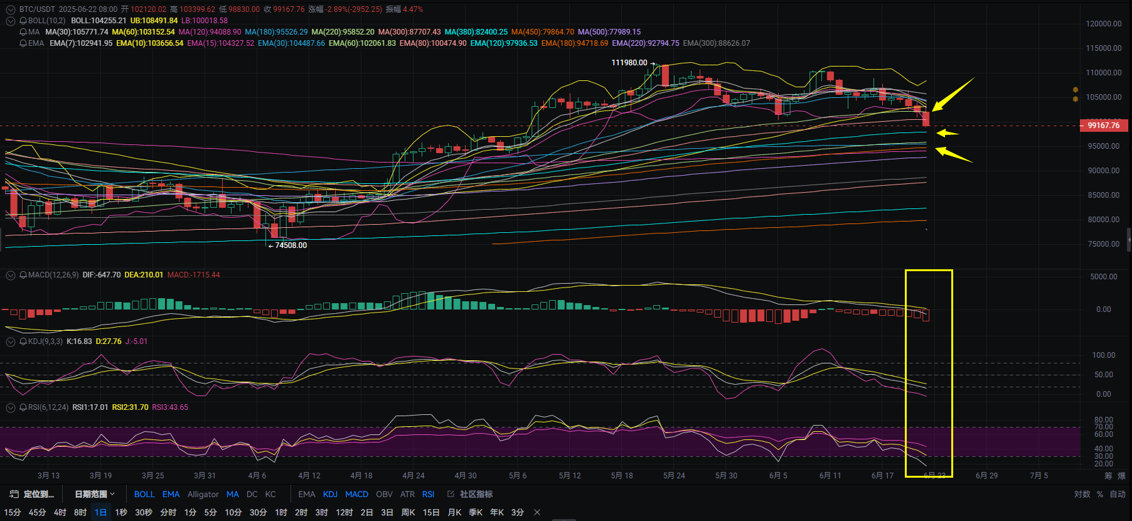Image resolution: width=1132 pixels, height=521 pixels.
Task: Toggle the RSI sub-chart indicator
Action: coord(428,494)
